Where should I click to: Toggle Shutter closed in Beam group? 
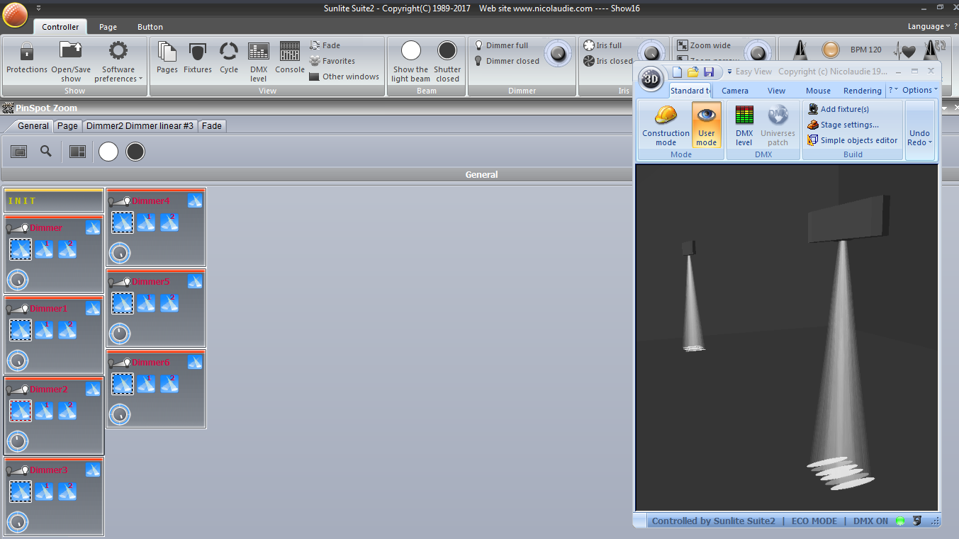447,62
